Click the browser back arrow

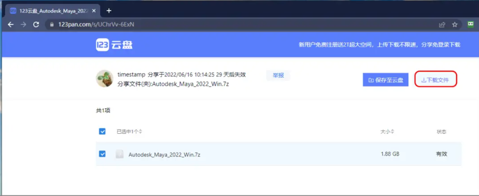coord(11,24)
